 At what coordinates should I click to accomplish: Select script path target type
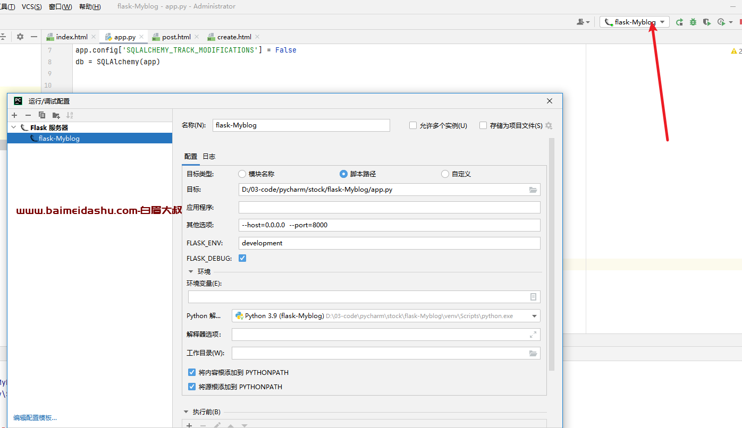(x=344, y=174)
